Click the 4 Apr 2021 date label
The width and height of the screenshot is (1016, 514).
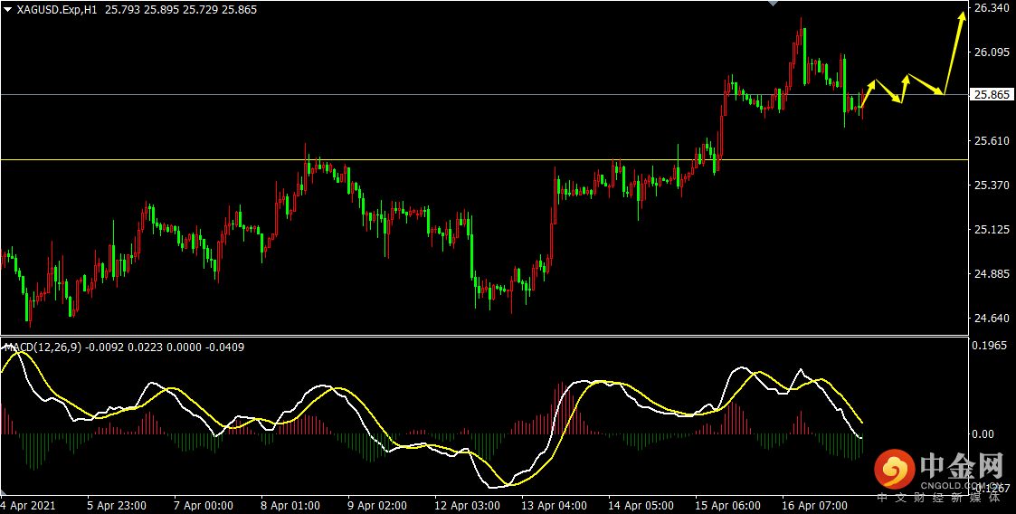coord(28,505)
